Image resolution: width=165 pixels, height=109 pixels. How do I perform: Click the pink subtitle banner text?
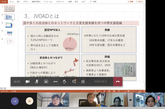pos(73,23)
